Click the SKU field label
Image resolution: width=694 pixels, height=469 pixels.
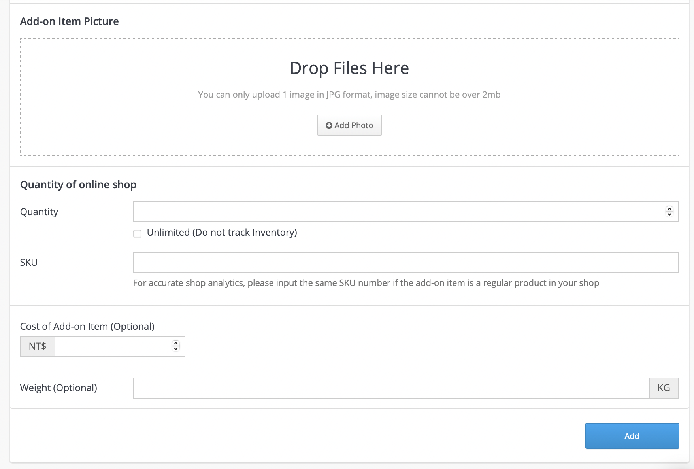coord(29,263)
